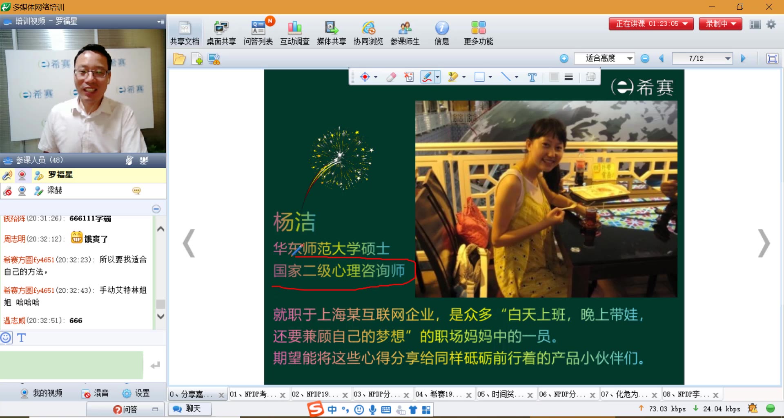Open 媒体共享 media sharing
The width and height of the screenshot is (784, 418).
(x=332, y=33)
